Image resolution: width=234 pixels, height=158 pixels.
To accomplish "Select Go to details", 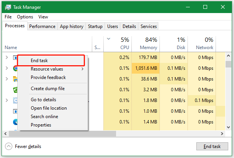I will [x=53, y=100].
